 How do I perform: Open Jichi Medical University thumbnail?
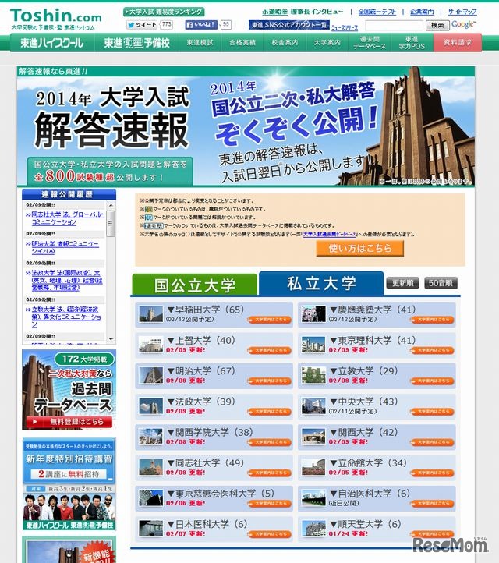pyautogui.click(x=313, y=498)
